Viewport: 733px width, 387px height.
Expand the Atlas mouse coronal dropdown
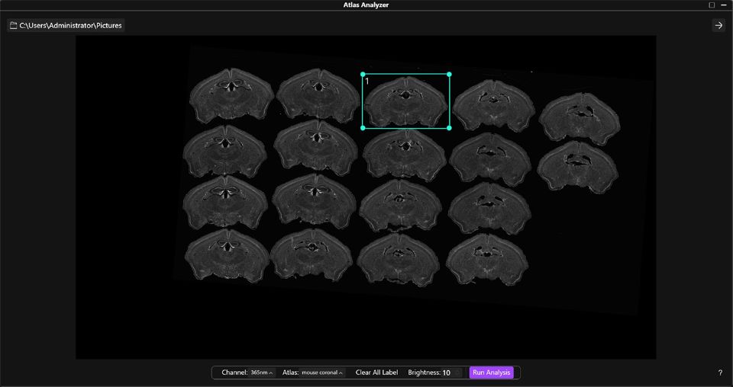pyautogui.click(x=321, y=373)
